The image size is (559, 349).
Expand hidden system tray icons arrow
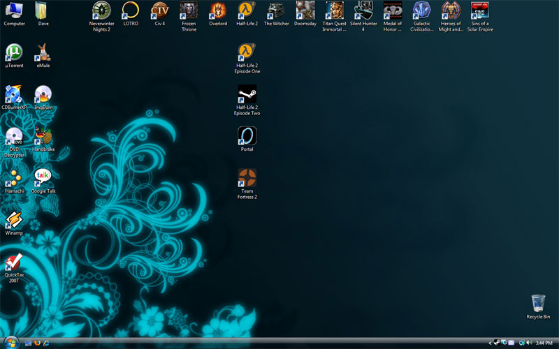[x=490, y=343]
